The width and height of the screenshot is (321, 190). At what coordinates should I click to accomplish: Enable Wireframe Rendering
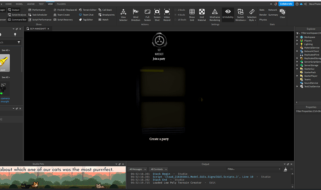215,15
